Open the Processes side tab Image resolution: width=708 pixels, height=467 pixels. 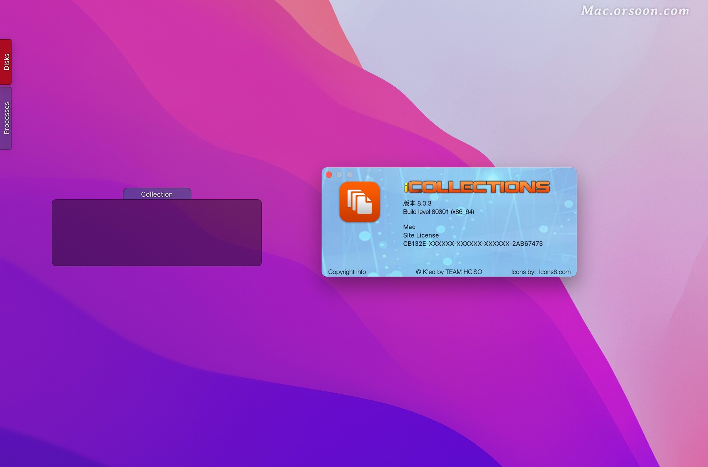(6, 118)
